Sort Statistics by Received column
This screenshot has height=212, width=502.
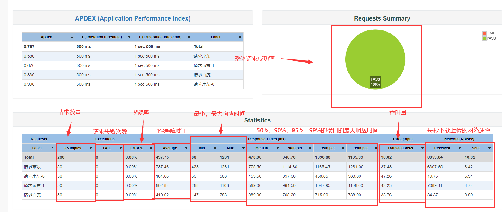click(444, 148)
